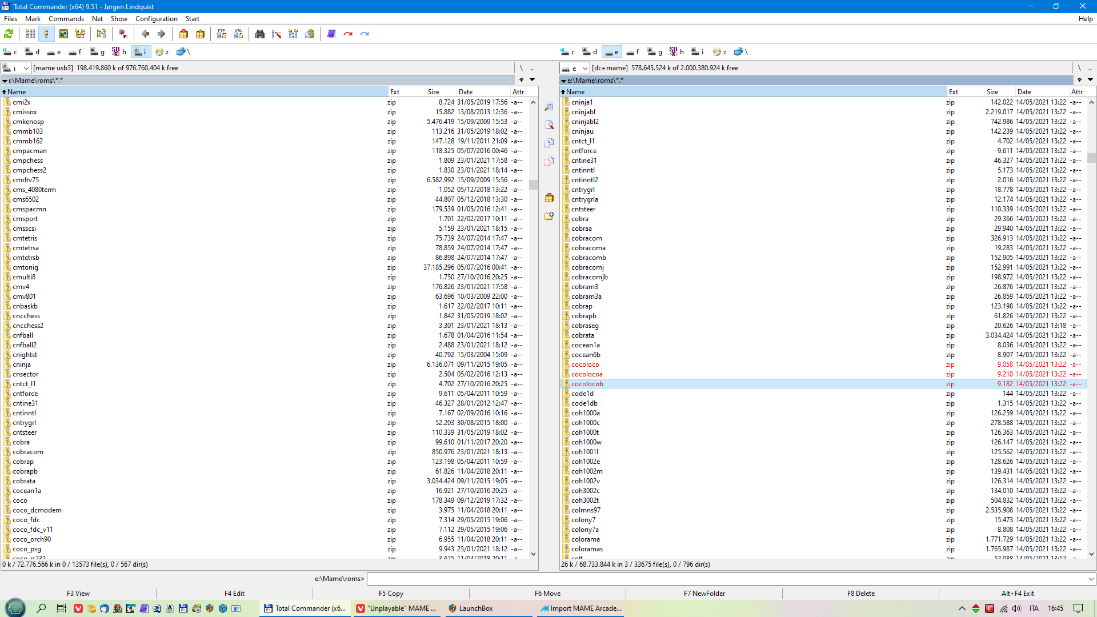Open right panel directory hotlist asterisk
Screen dimensions: 1097x617
coord(1079,80)
